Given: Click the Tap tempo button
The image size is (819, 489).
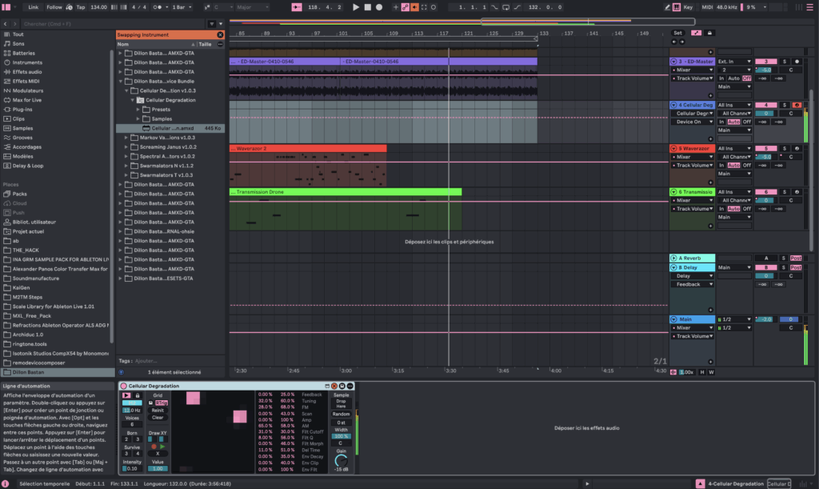Looking at the screenshot, I should tap(81, 7).
